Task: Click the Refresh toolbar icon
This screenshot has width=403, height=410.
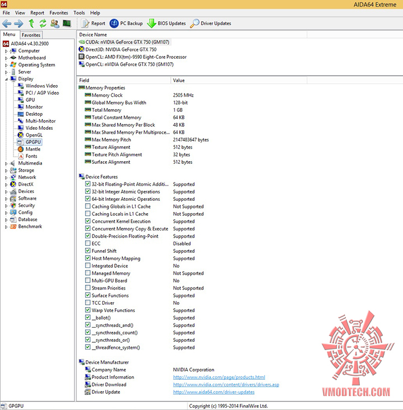Action: [43, 23]
